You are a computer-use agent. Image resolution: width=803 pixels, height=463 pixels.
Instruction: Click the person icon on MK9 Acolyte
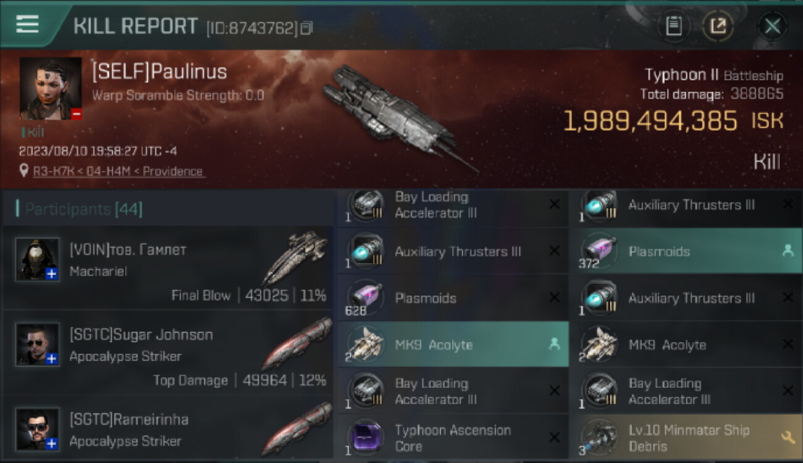tap(554, 344)
